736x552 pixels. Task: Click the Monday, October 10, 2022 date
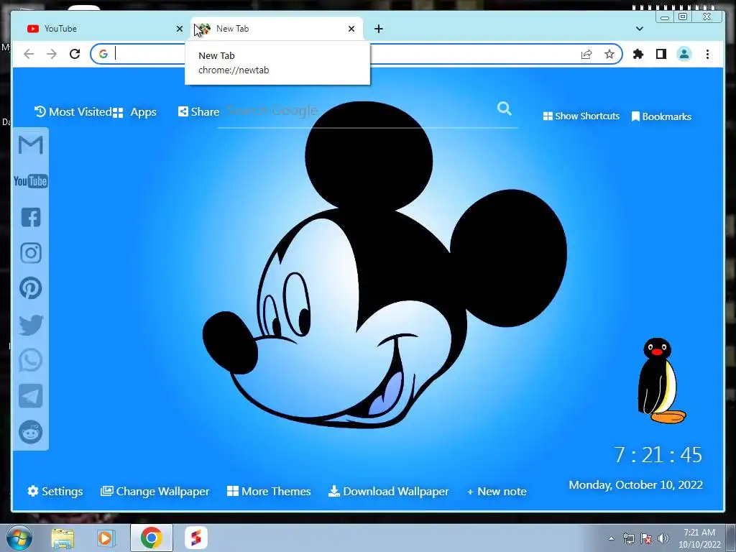tap(635, 485)
